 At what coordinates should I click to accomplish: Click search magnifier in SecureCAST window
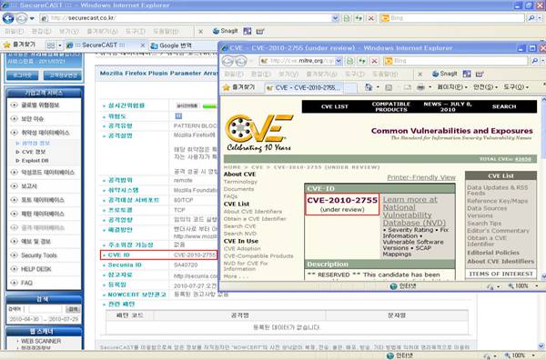(x=531, y=18)
